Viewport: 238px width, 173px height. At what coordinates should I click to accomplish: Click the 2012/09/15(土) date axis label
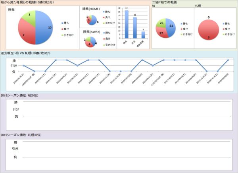pyautogui.click(x=180, y=78)
